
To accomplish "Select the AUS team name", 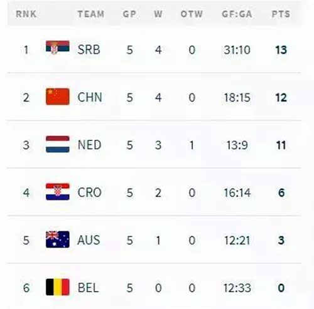I will click(89, 240).
